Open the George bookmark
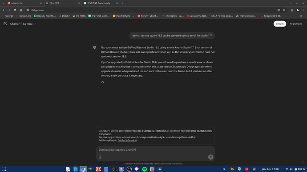307x172 pixels. 8,16
